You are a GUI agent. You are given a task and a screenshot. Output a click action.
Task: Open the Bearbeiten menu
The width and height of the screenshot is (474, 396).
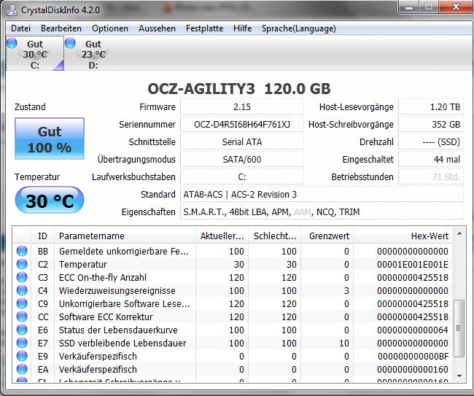coord(61,28)
